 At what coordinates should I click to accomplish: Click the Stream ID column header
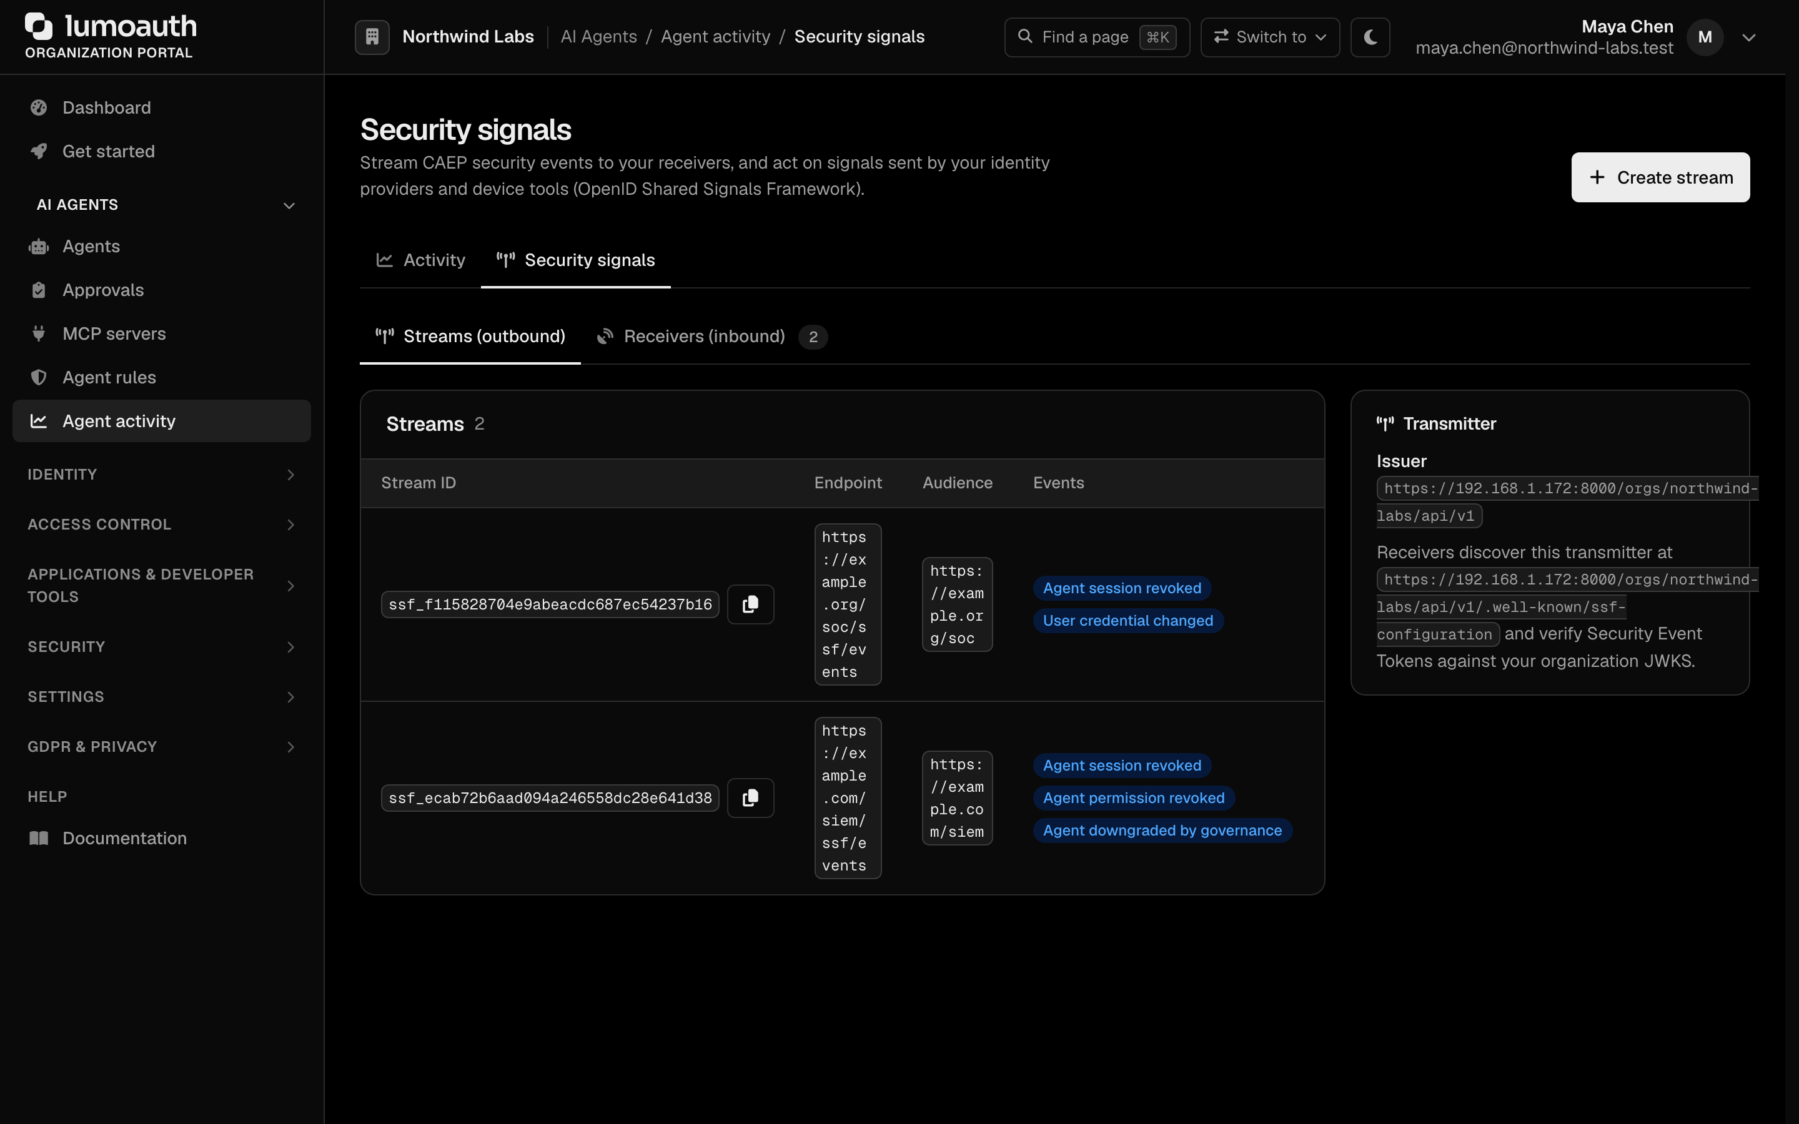[x=419, y=483]
